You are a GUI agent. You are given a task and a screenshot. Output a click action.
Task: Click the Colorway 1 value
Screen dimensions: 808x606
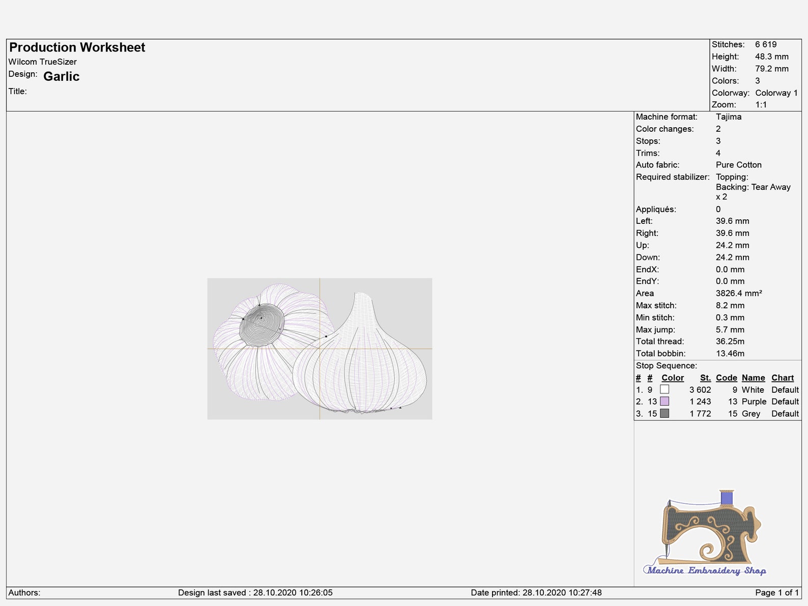pos(776,93)
